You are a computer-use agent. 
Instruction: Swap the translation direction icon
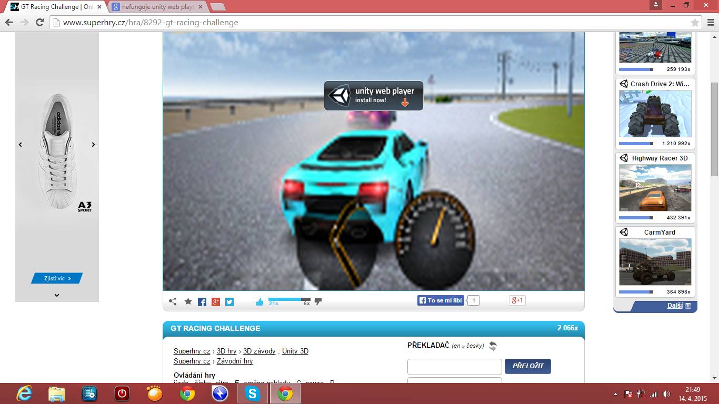click(x=493, y=346)
